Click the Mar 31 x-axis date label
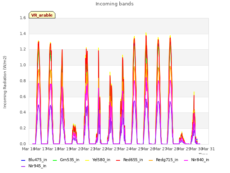230x173 pixels. tap(208, 149)
